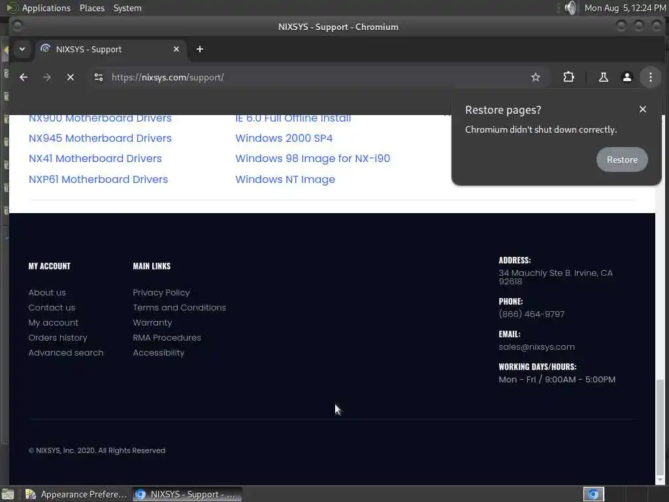669x502 pixels.
Task: Open the Applications menu
Action: pyautogui.click(x=46, y=8)
